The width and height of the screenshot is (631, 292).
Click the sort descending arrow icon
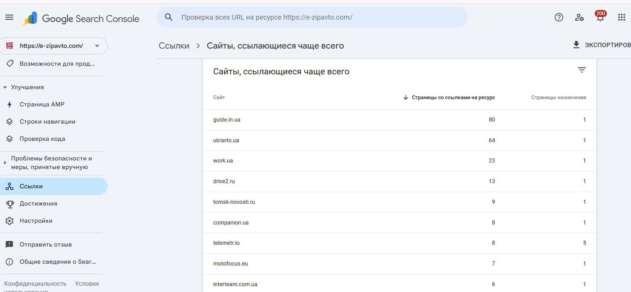[x=406, y=97]
